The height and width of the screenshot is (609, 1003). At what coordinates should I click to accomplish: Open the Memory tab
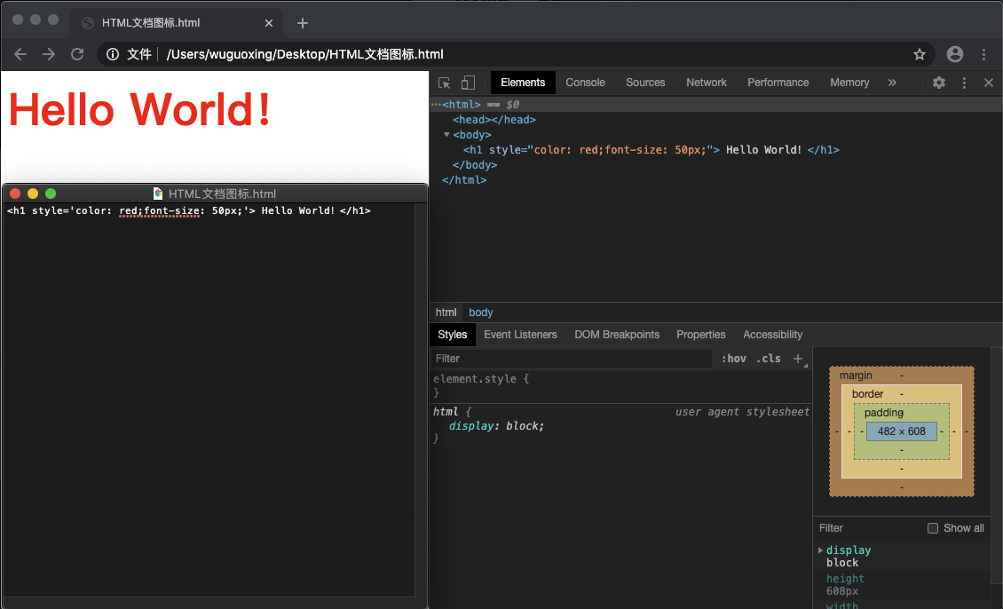tap(849, 83)
